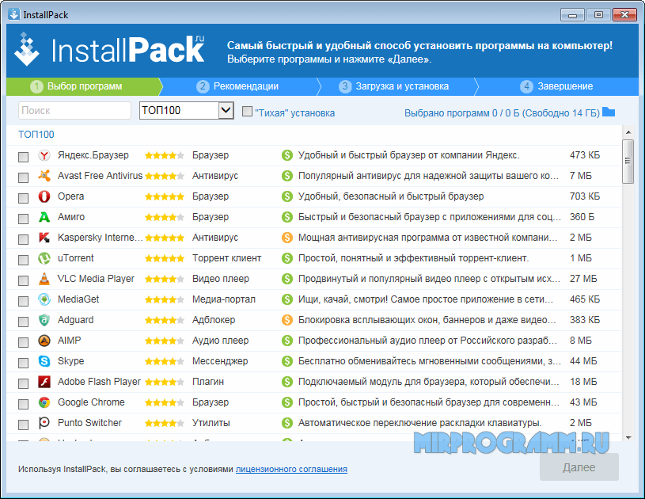
Task: Click the green license icon for Google Chrome
Action: coord(286,402)
